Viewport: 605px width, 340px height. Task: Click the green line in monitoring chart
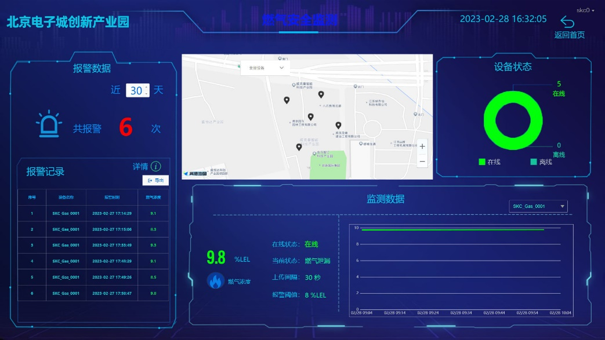coord(452,230)
